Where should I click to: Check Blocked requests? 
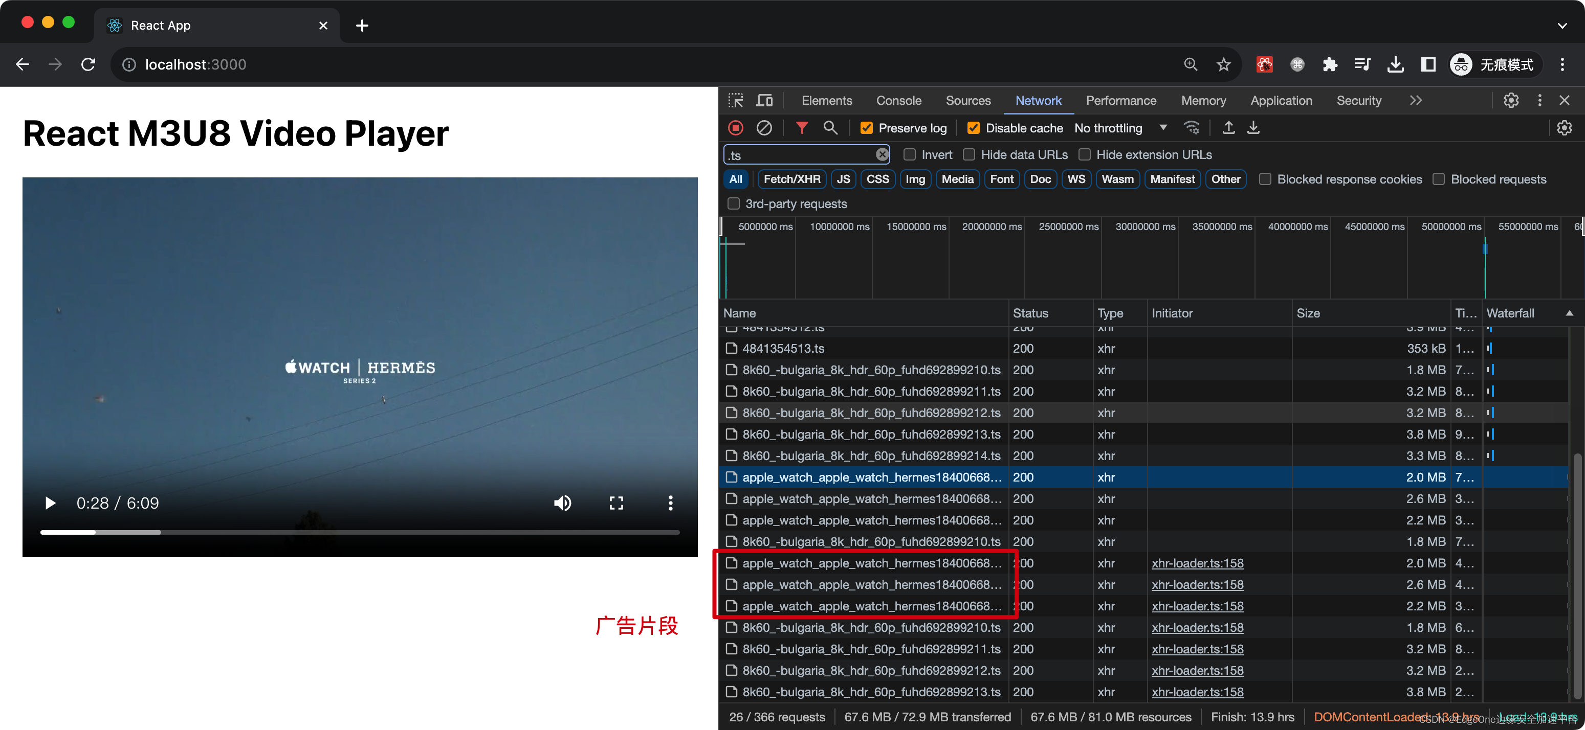(1439, 179)
